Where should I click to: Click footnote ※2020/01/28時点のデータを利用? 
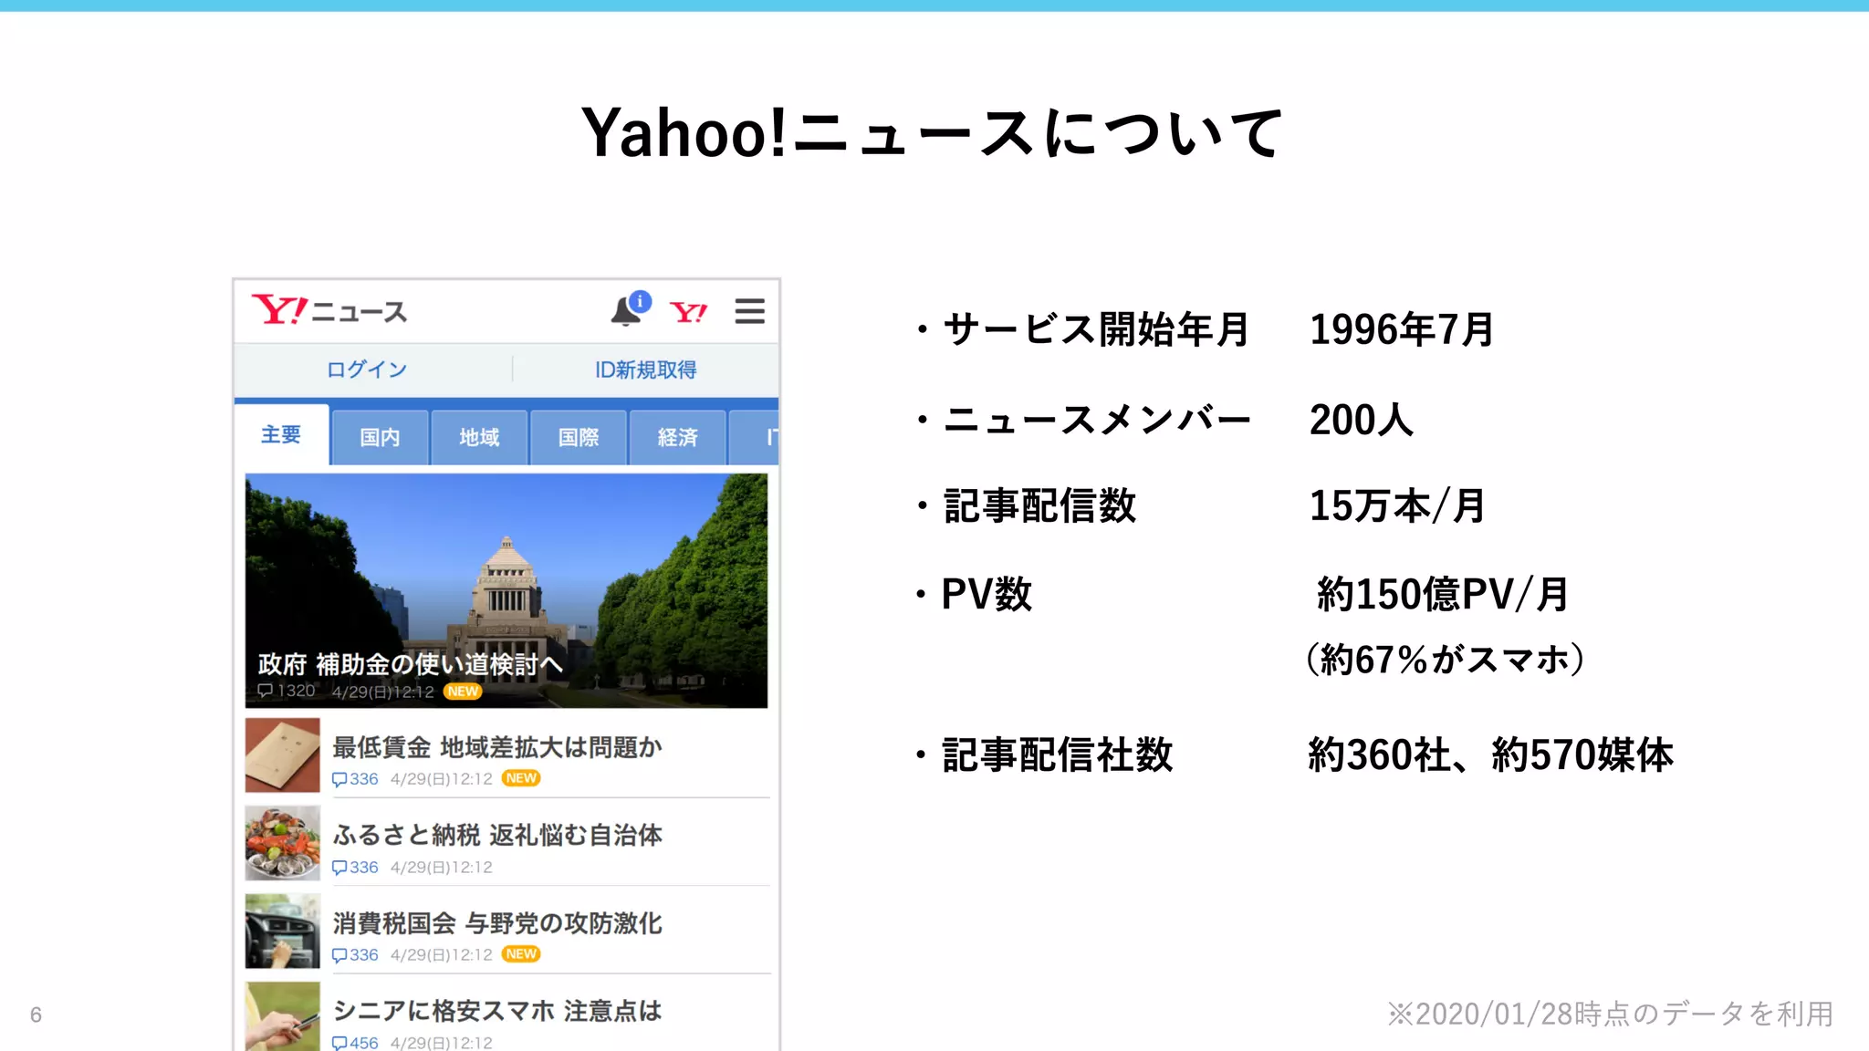[1611, 1014]
